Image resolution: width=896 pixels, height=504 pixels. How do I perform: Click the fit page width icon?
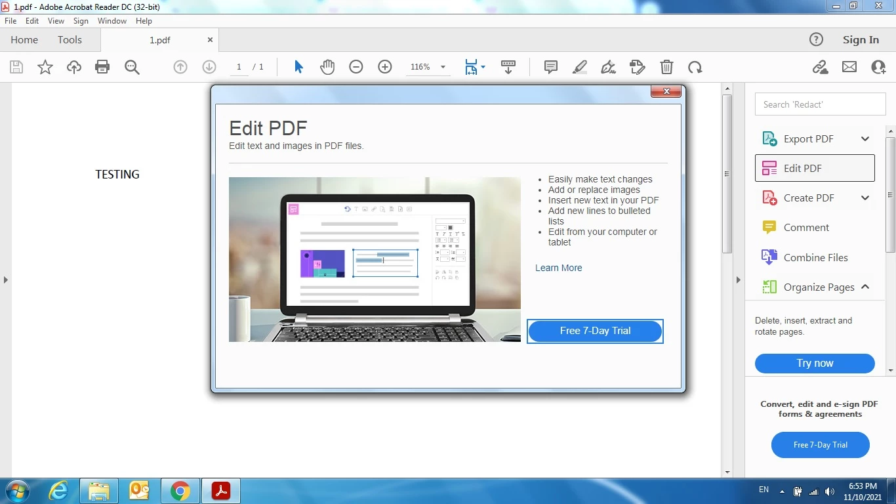(471, 67)
